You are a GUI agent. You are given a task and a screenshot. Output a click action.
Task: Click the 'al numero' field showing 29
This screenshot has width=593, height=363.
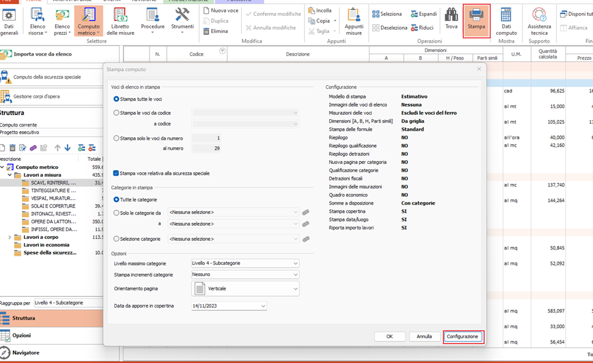tap(206, 148)
